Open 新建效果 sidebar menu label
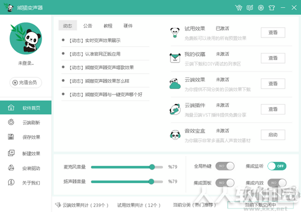The height and width of the screenshot is (212, 301). (31, 153)
